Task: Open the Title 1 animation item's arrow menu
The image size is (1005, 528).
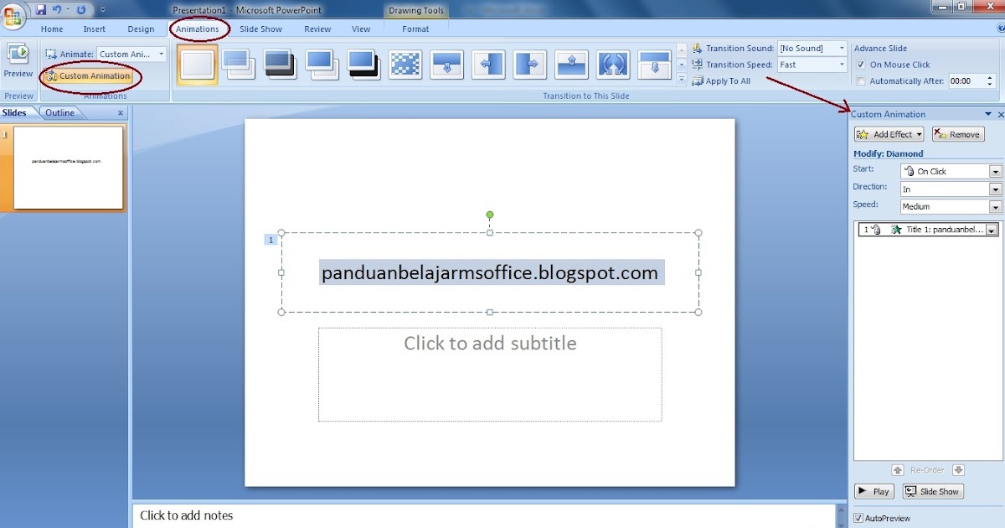Action: click(992, 230)
